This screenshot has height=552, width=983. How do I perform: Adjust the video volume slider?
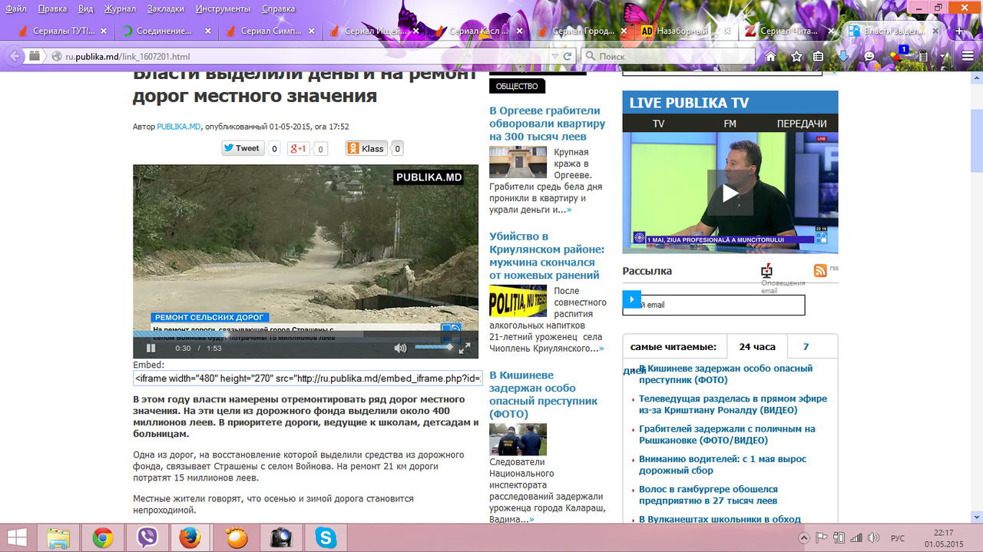434,348
